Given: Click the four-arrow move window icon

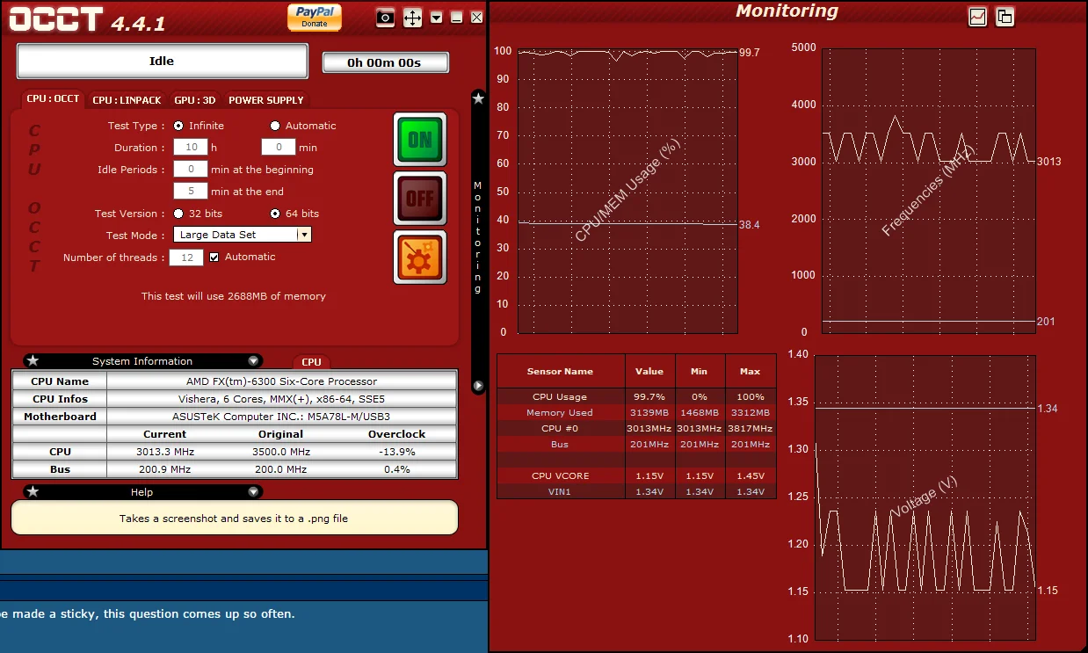Looking at the screenshot, I should [x=412, y=18].
